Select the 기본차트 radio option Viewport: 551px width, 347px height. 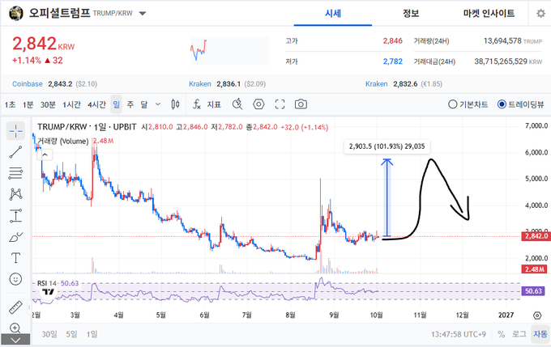click(468, 104)
